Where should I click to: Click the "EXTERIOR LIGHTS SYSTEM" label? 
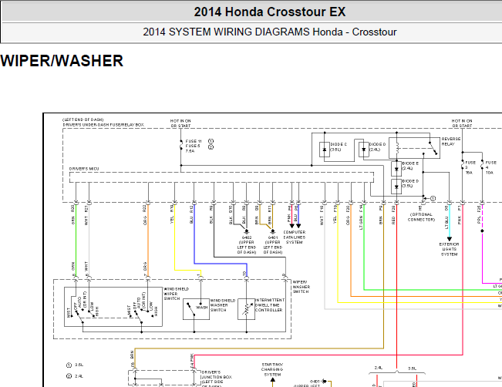(449, 249)
